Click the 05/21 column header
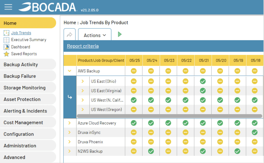Screen dimensions: 264x163 point(204,60)
